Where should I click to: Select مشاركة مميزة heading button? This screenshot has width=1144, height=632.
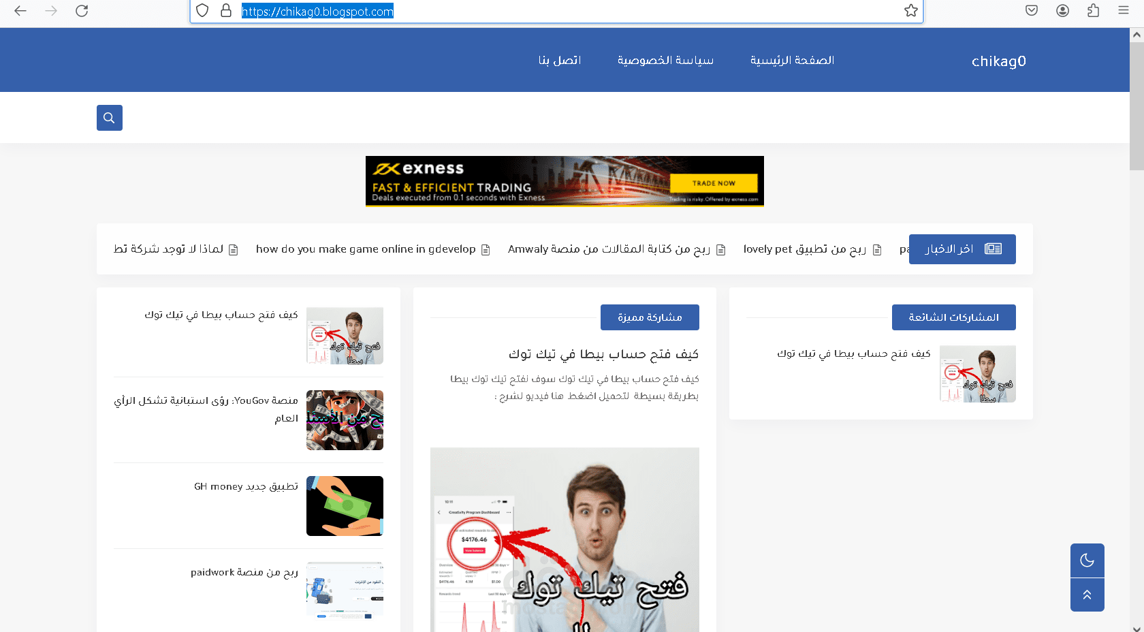click(x=650, y=317)
